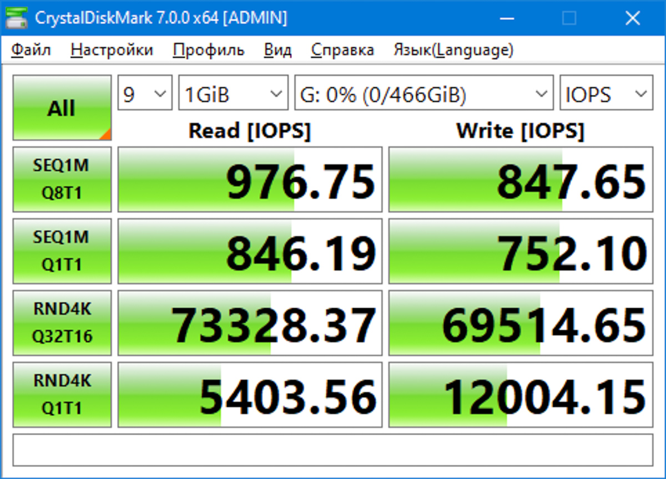Open the Справка menu
666x479 pixels.
342,50
